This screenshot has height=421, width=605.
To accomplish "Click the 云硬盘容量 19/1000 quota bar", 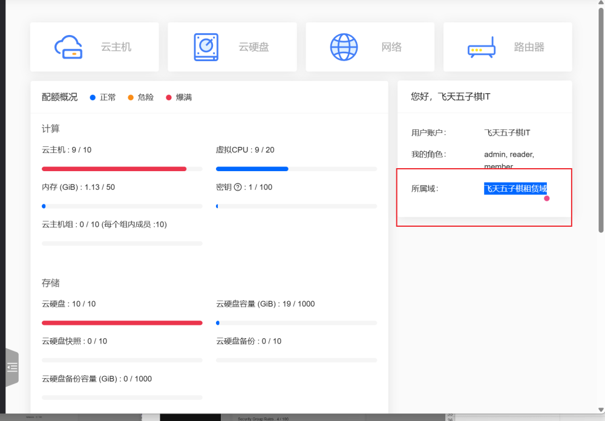I will click(x=296, y=323).
